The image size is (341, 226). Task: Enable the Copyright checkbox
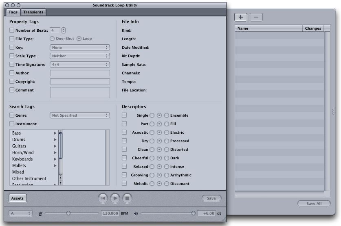coord(12,81)
